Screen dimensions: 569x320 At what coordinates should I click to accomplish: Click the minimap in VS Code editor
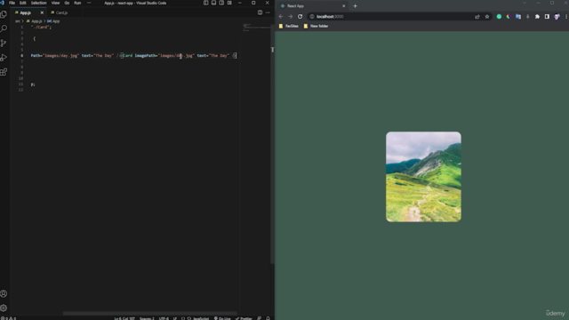tap(256, 28)
